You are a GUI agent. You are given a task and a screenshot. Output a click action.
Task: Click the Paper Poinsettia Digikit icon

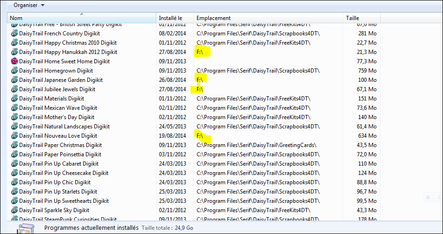[14, 154]
